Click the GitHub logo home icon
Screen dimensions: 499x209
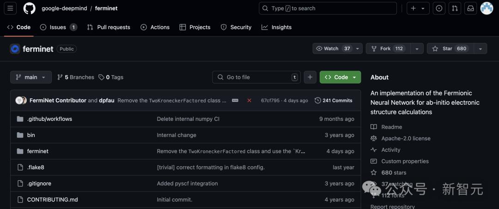point(29,8)
